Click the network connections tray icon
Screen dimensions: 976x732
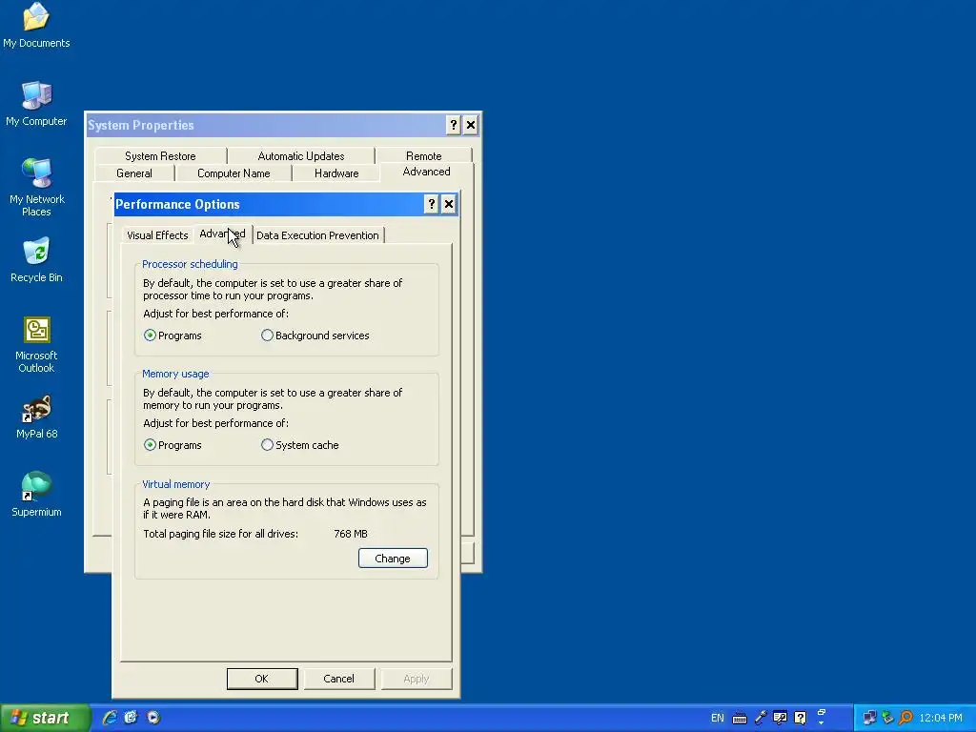click(x=869, y=719)
